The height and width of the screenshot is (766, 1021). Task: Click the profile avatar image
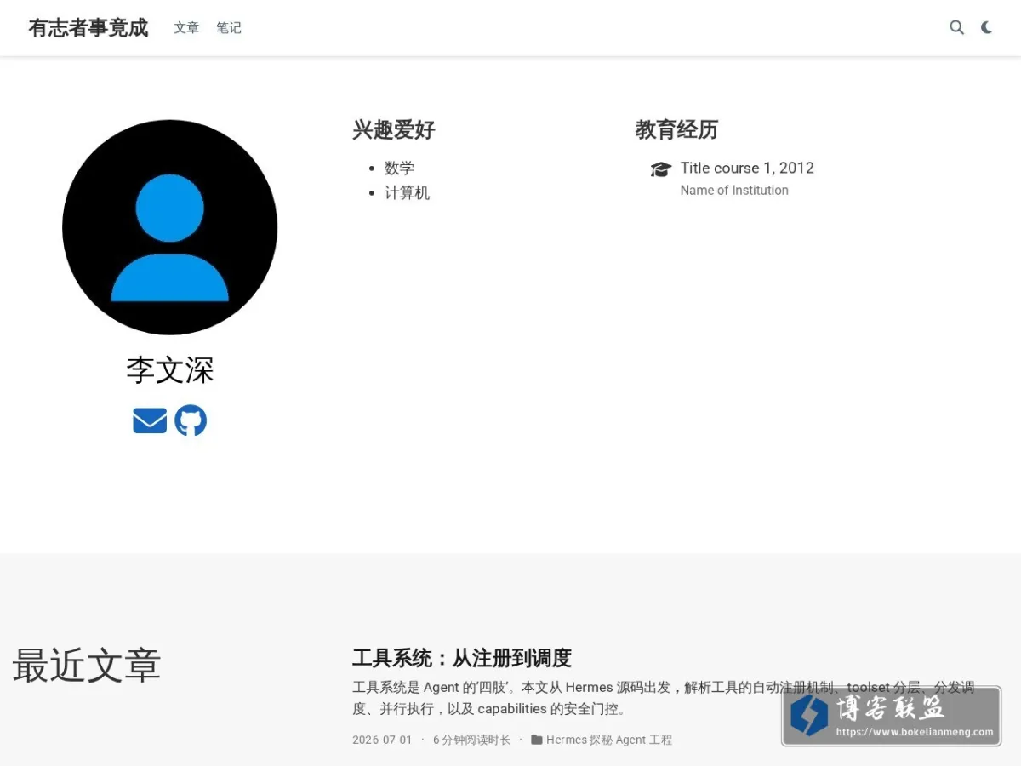point(170,227)
